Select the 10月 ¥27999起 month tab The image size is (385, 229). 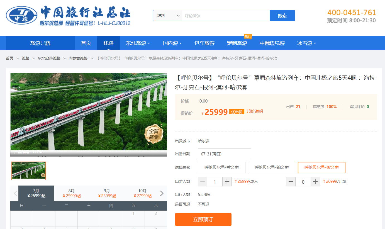pyautogui.click(x=142, y=193)
